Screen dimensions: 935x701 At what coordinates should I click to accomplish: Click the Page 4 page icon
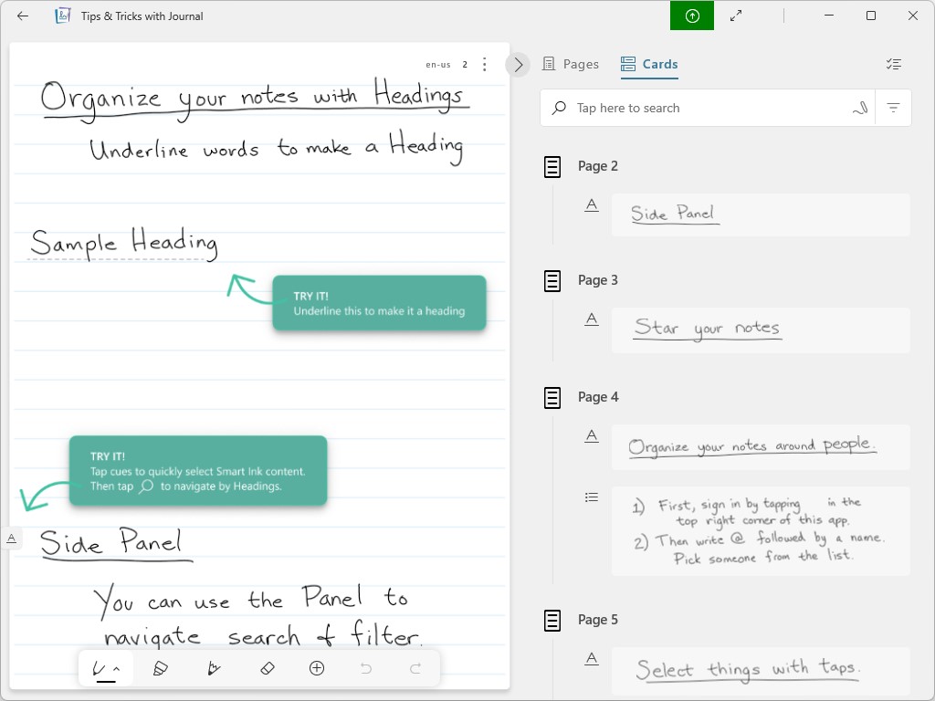(x=552, y=397)
